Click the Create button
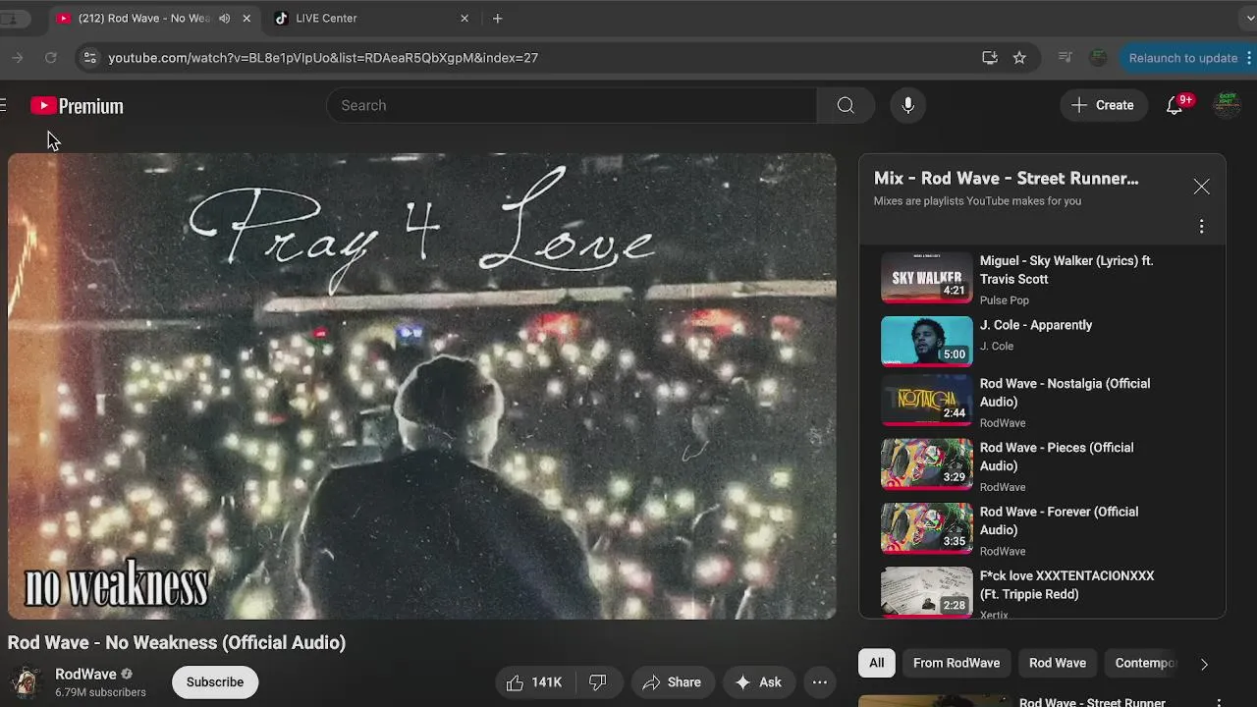The width and height of the screenshot is (1257, 707). [x=1103, y=105]
